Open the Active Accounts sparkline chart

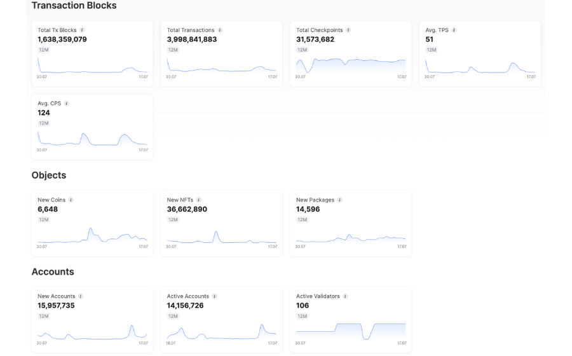[x=221, y=332]
